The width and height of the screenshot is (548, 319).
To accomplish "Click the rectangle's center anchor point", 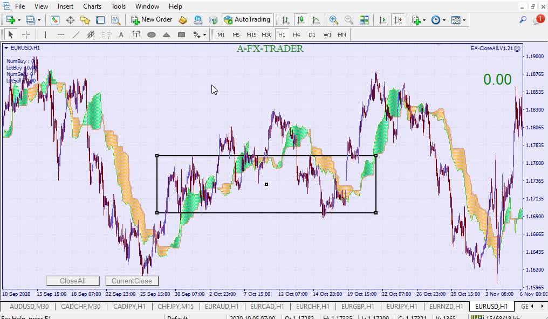I will point(266,184).
